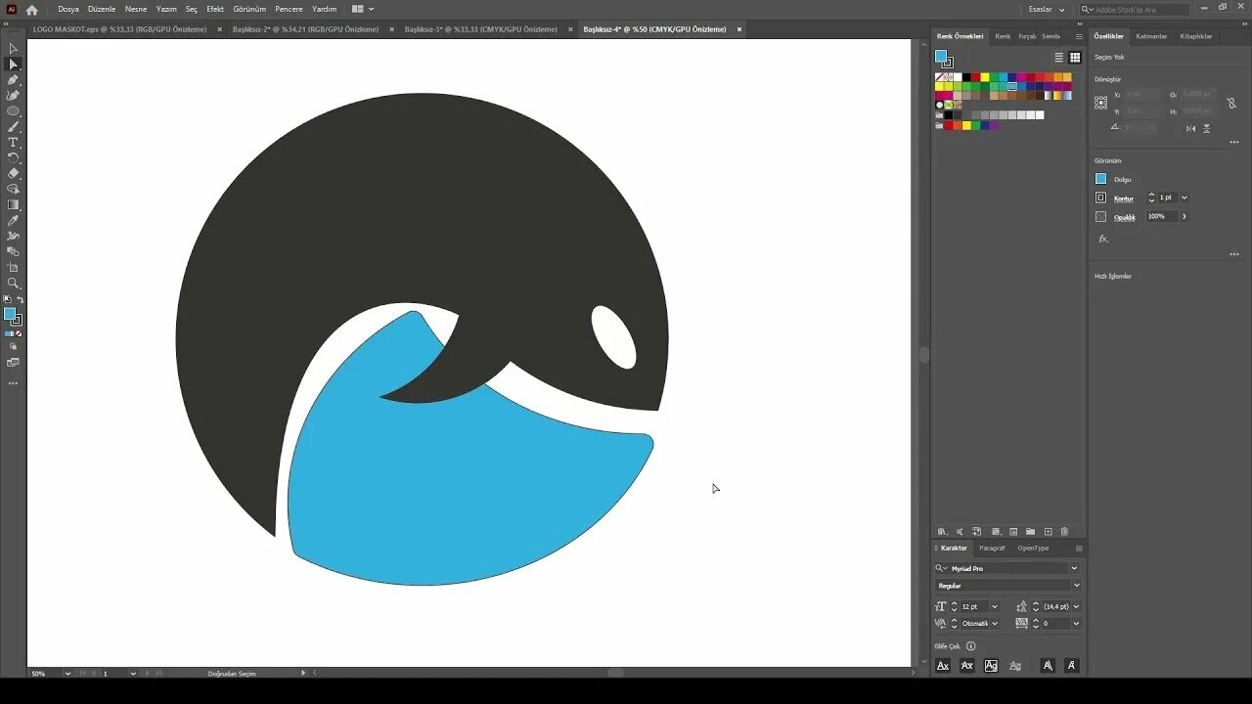Click New Color Group folder icon
The image size is (1252, 704).
coord(1030,531)
